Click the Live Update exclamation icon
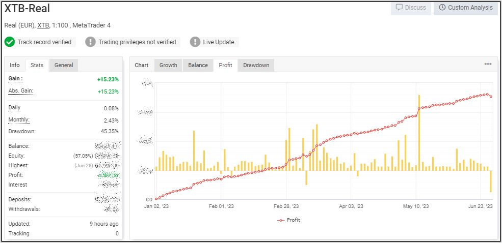Image resolution: width=502 pixels, height=243 pixels. (195, 42)
